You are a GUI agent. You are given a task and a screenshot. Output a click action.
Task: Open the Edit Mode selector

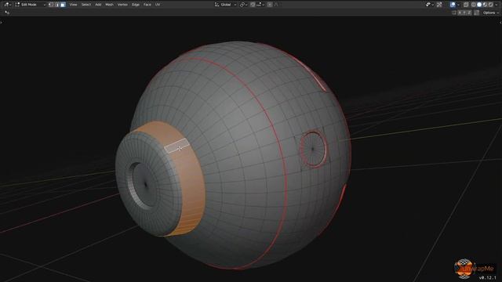(x=30, y=5)
